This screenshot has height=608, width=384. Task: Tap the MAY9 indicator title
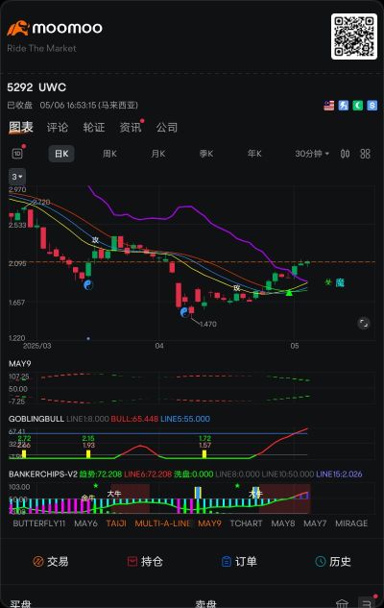[20, 364]
